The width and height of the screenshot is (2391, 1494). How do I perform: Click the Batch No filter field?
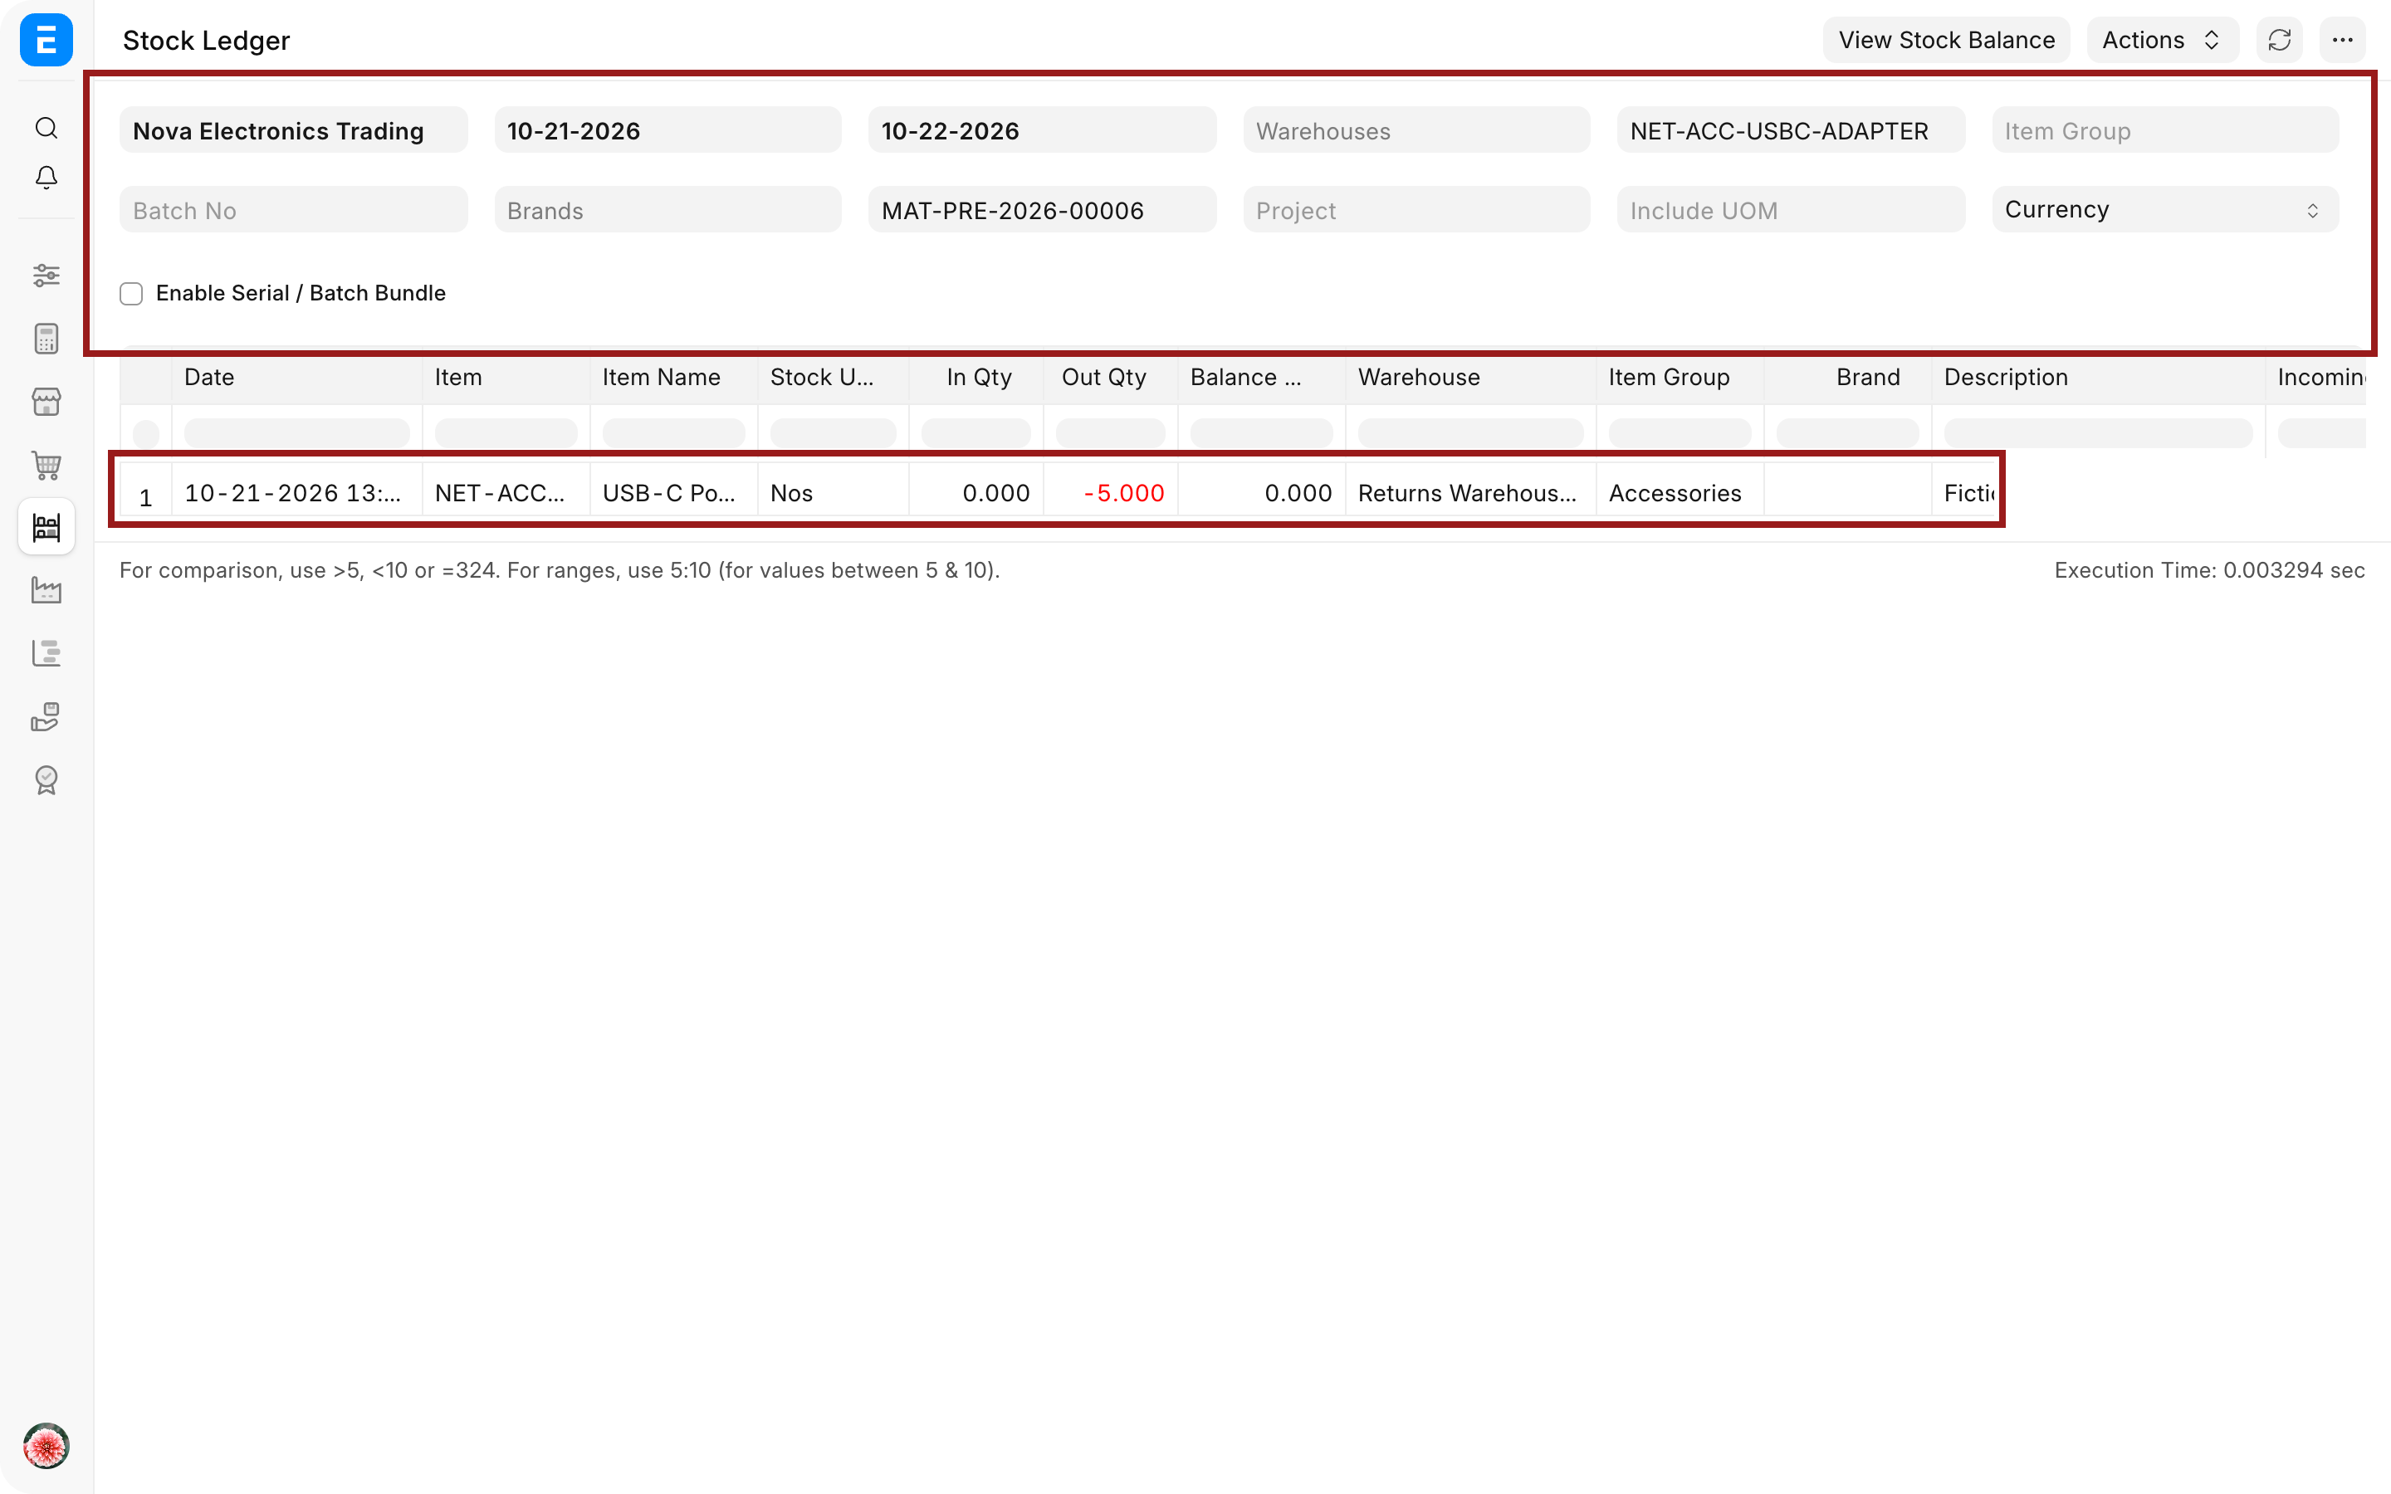point(293,209)
